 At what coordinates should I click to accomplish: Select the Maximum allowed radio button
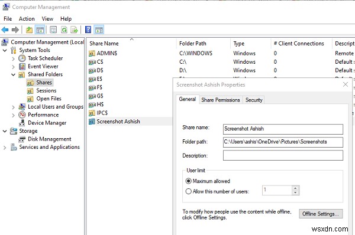[188, 181]
